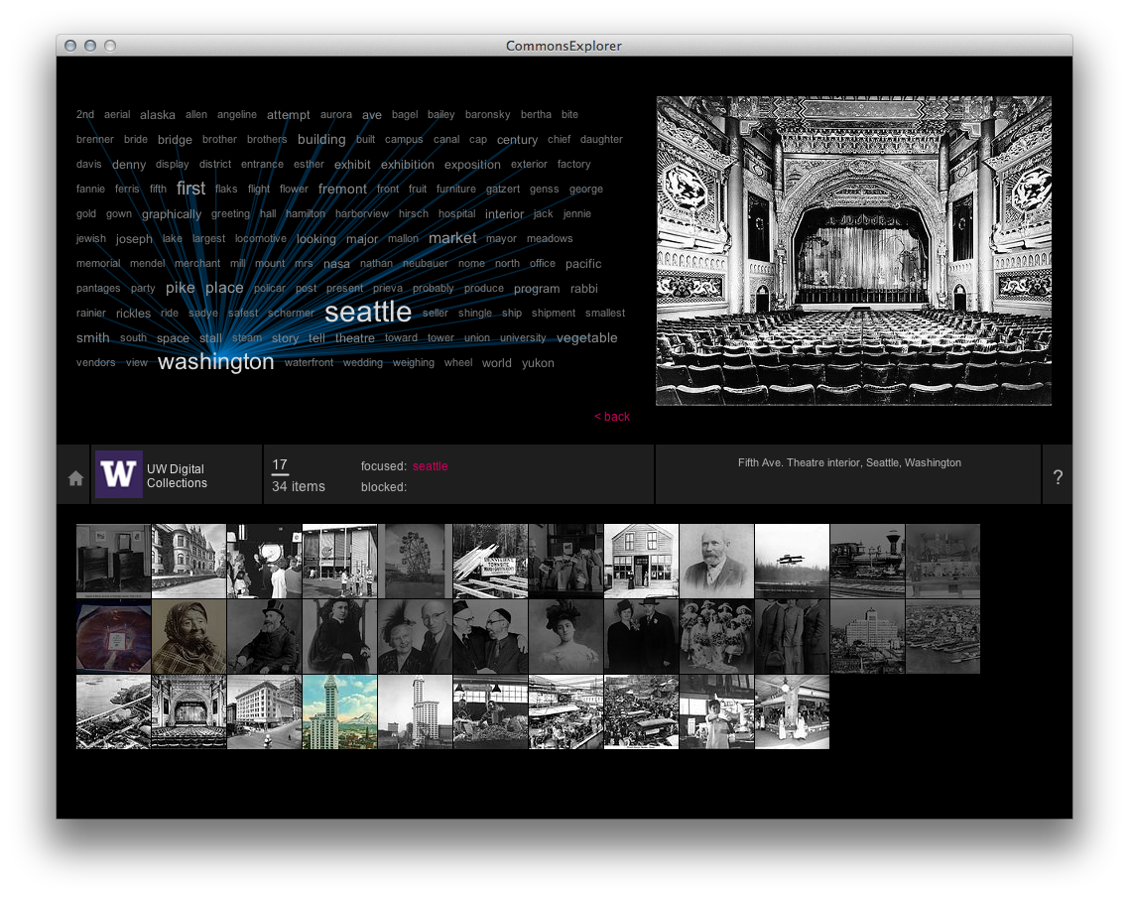Click the 'market' keyword

point(452,238)
